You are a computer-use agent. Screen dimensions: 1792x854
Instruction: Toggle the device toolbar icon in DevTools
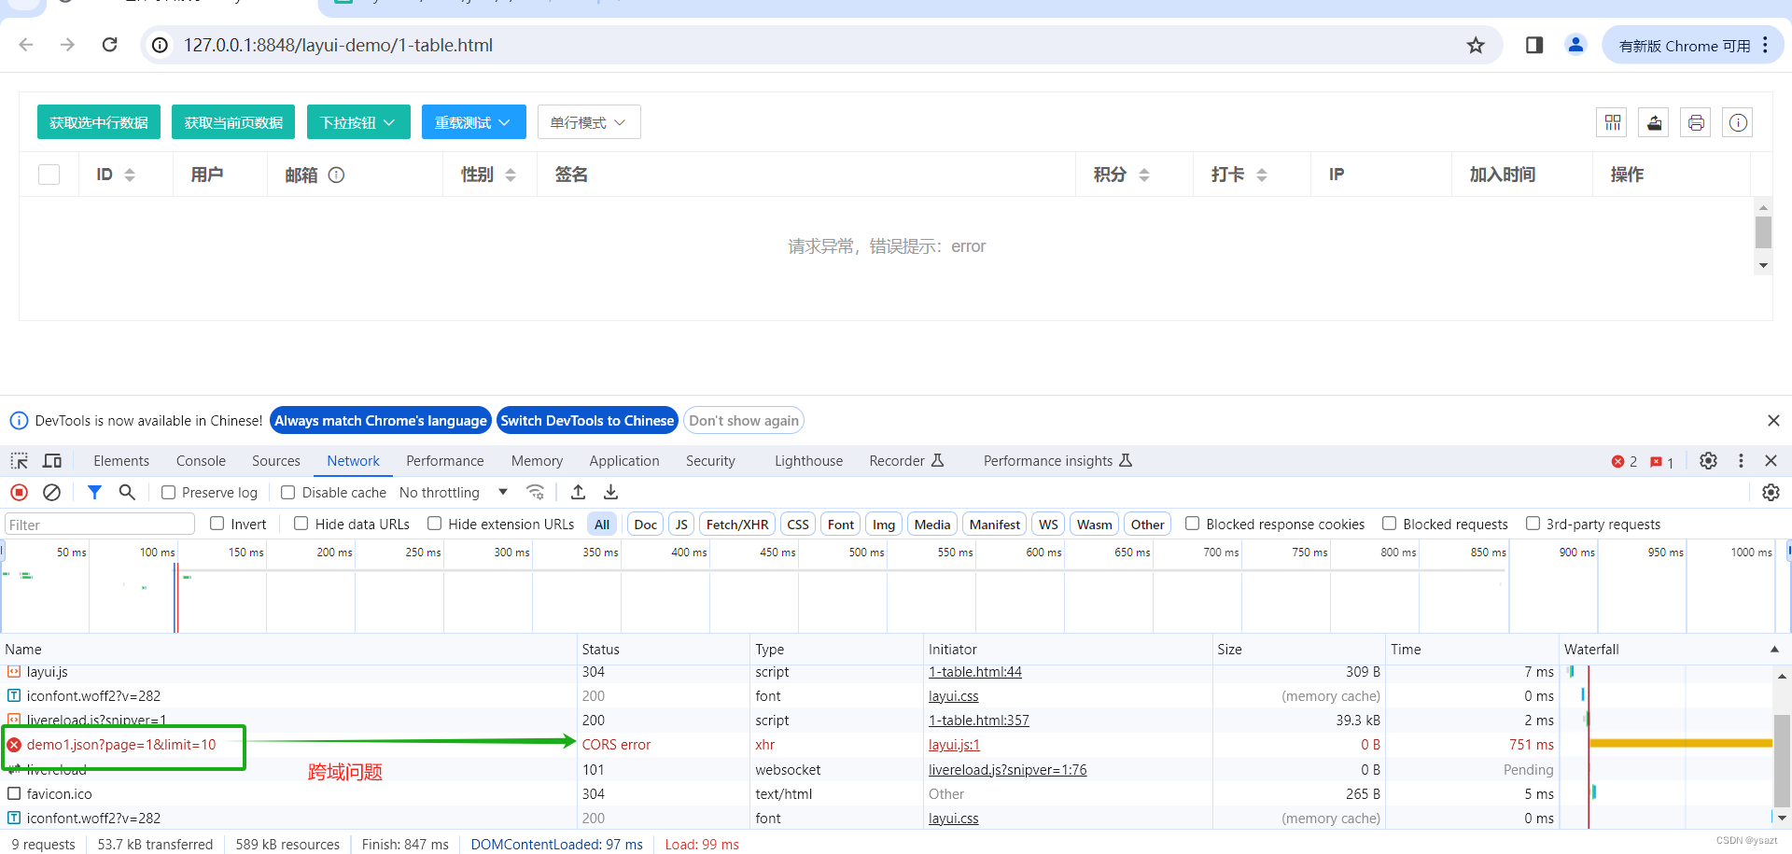coord(52,461)
